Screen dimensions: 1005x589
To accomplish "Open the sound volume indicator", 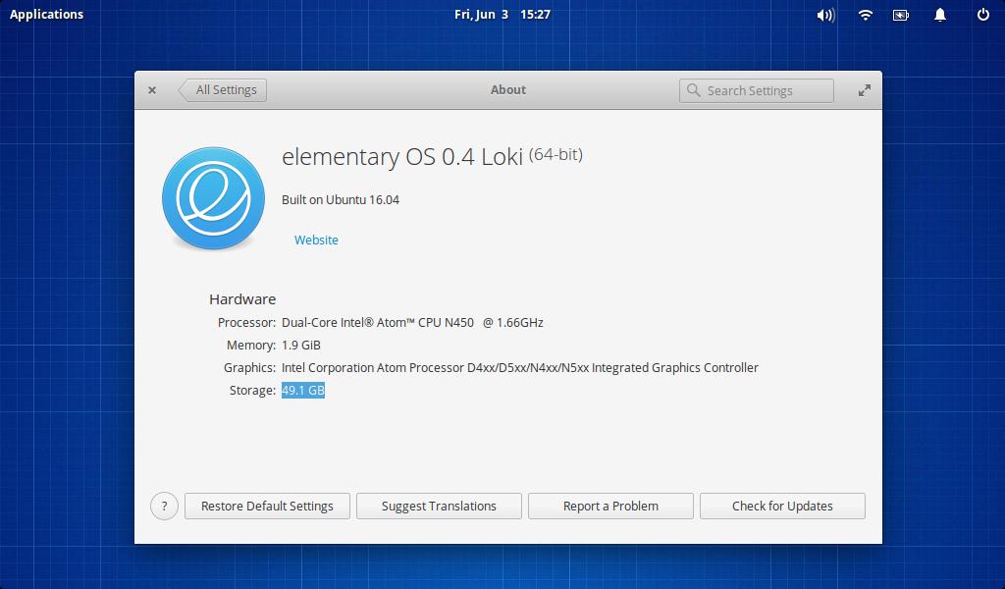I will 825,15.
